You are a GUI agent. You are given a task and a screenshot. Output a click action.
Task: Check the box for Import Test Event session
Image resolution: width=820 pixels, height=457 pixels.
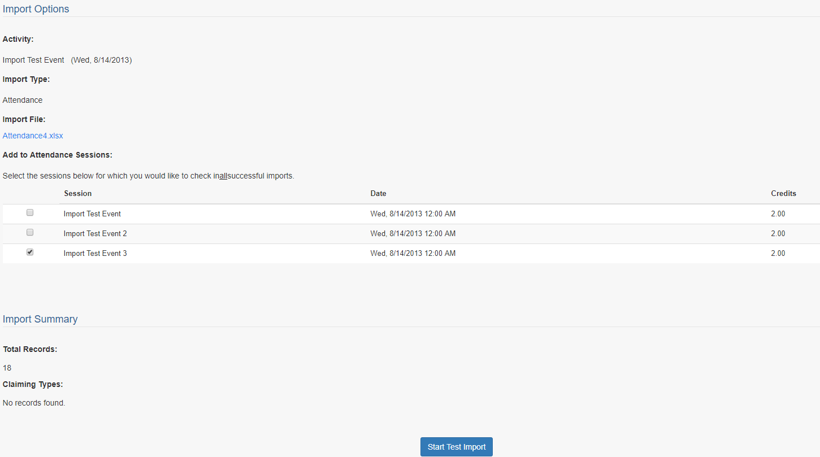[30, 213]
